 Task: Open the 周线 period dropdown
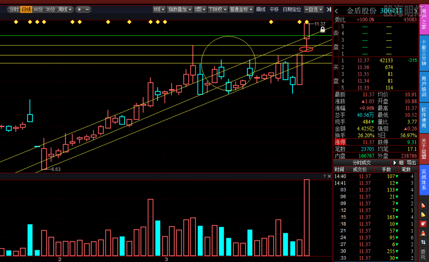[65, 9]
